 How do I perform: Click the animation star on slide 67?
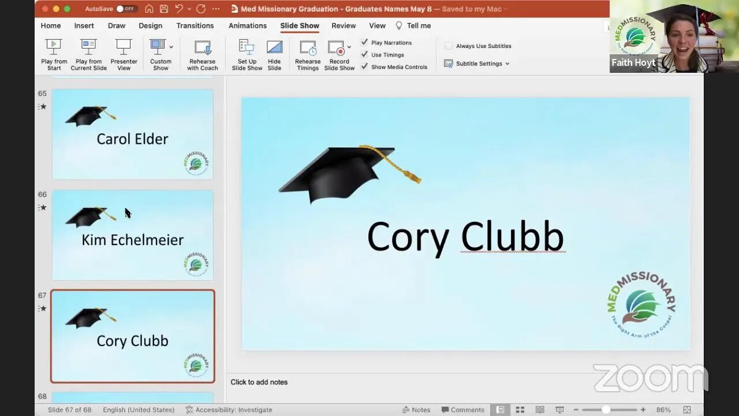(x=42, y=309)
